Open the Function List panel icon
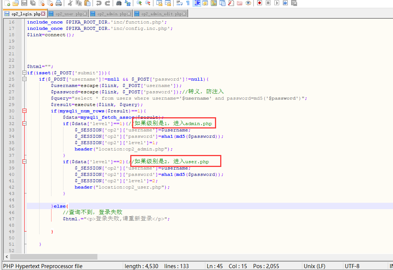 tap(231, 3)
